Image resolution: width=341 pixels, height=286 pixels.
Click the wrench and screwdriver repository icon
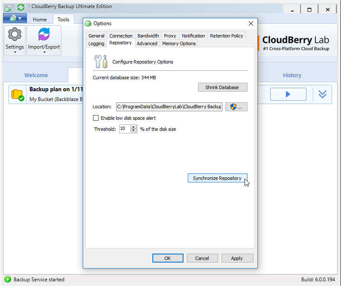[101, 61]
